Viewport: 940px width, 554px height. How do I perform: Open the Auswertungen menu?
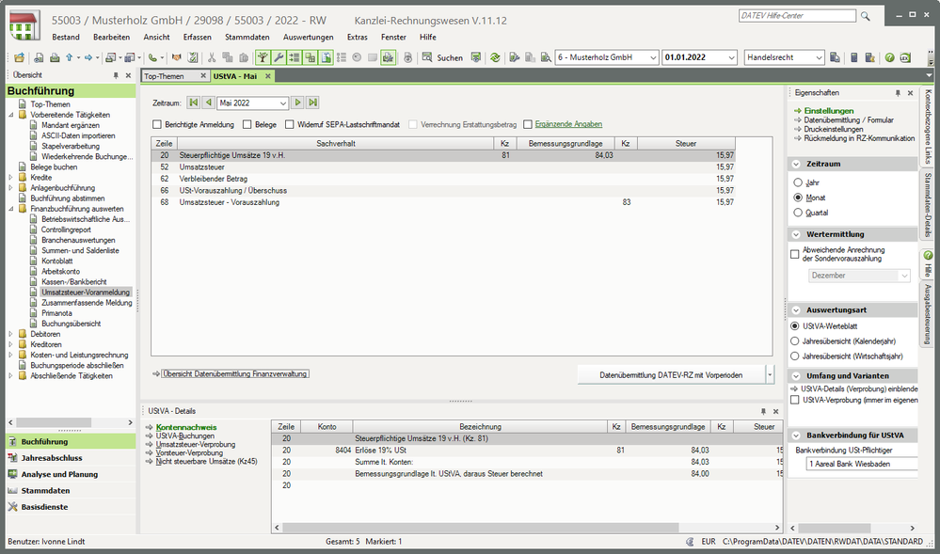tap(308, 37)
